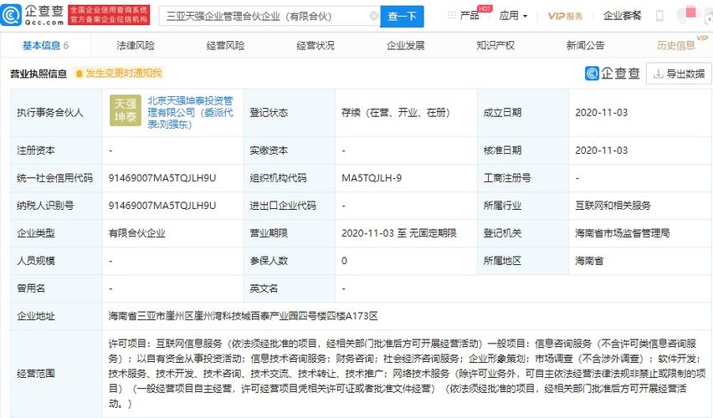The width and height of the screenshot is (713, 418).
Task: Click the 查一下 search button
Action: [x=402, y=17]
